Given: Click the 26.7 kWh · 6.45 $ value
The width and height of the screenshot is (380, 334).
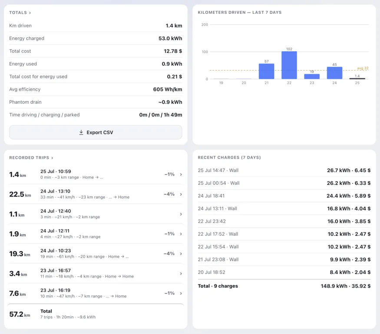Looking at the screenshot, I should (349, 170).
